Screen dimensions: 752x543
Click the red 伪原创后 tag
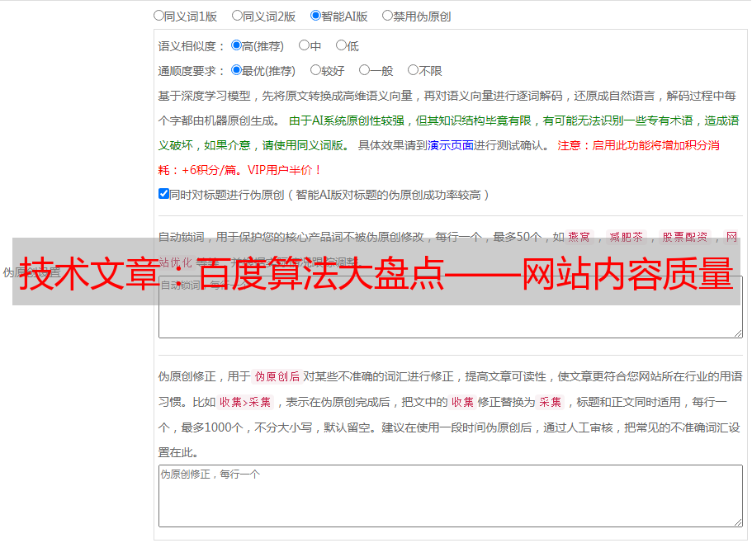[x=277, y=376]
